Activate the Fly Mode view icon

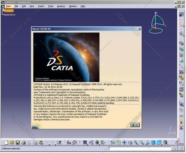(x=112, y=143)
